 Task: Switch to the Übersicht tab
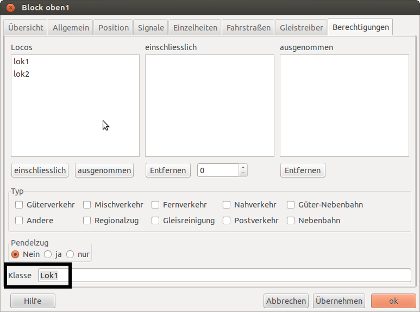click(26, 27)
